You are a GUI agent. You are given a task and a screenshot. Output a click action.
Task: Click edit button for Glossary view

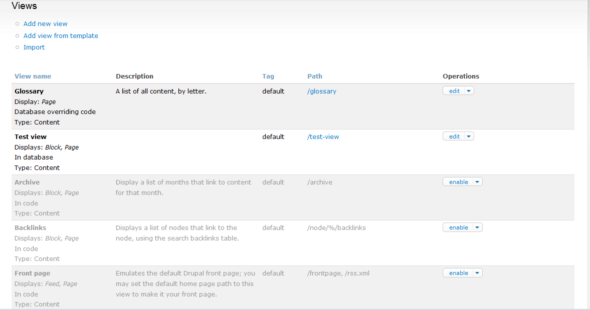(454, 91)
